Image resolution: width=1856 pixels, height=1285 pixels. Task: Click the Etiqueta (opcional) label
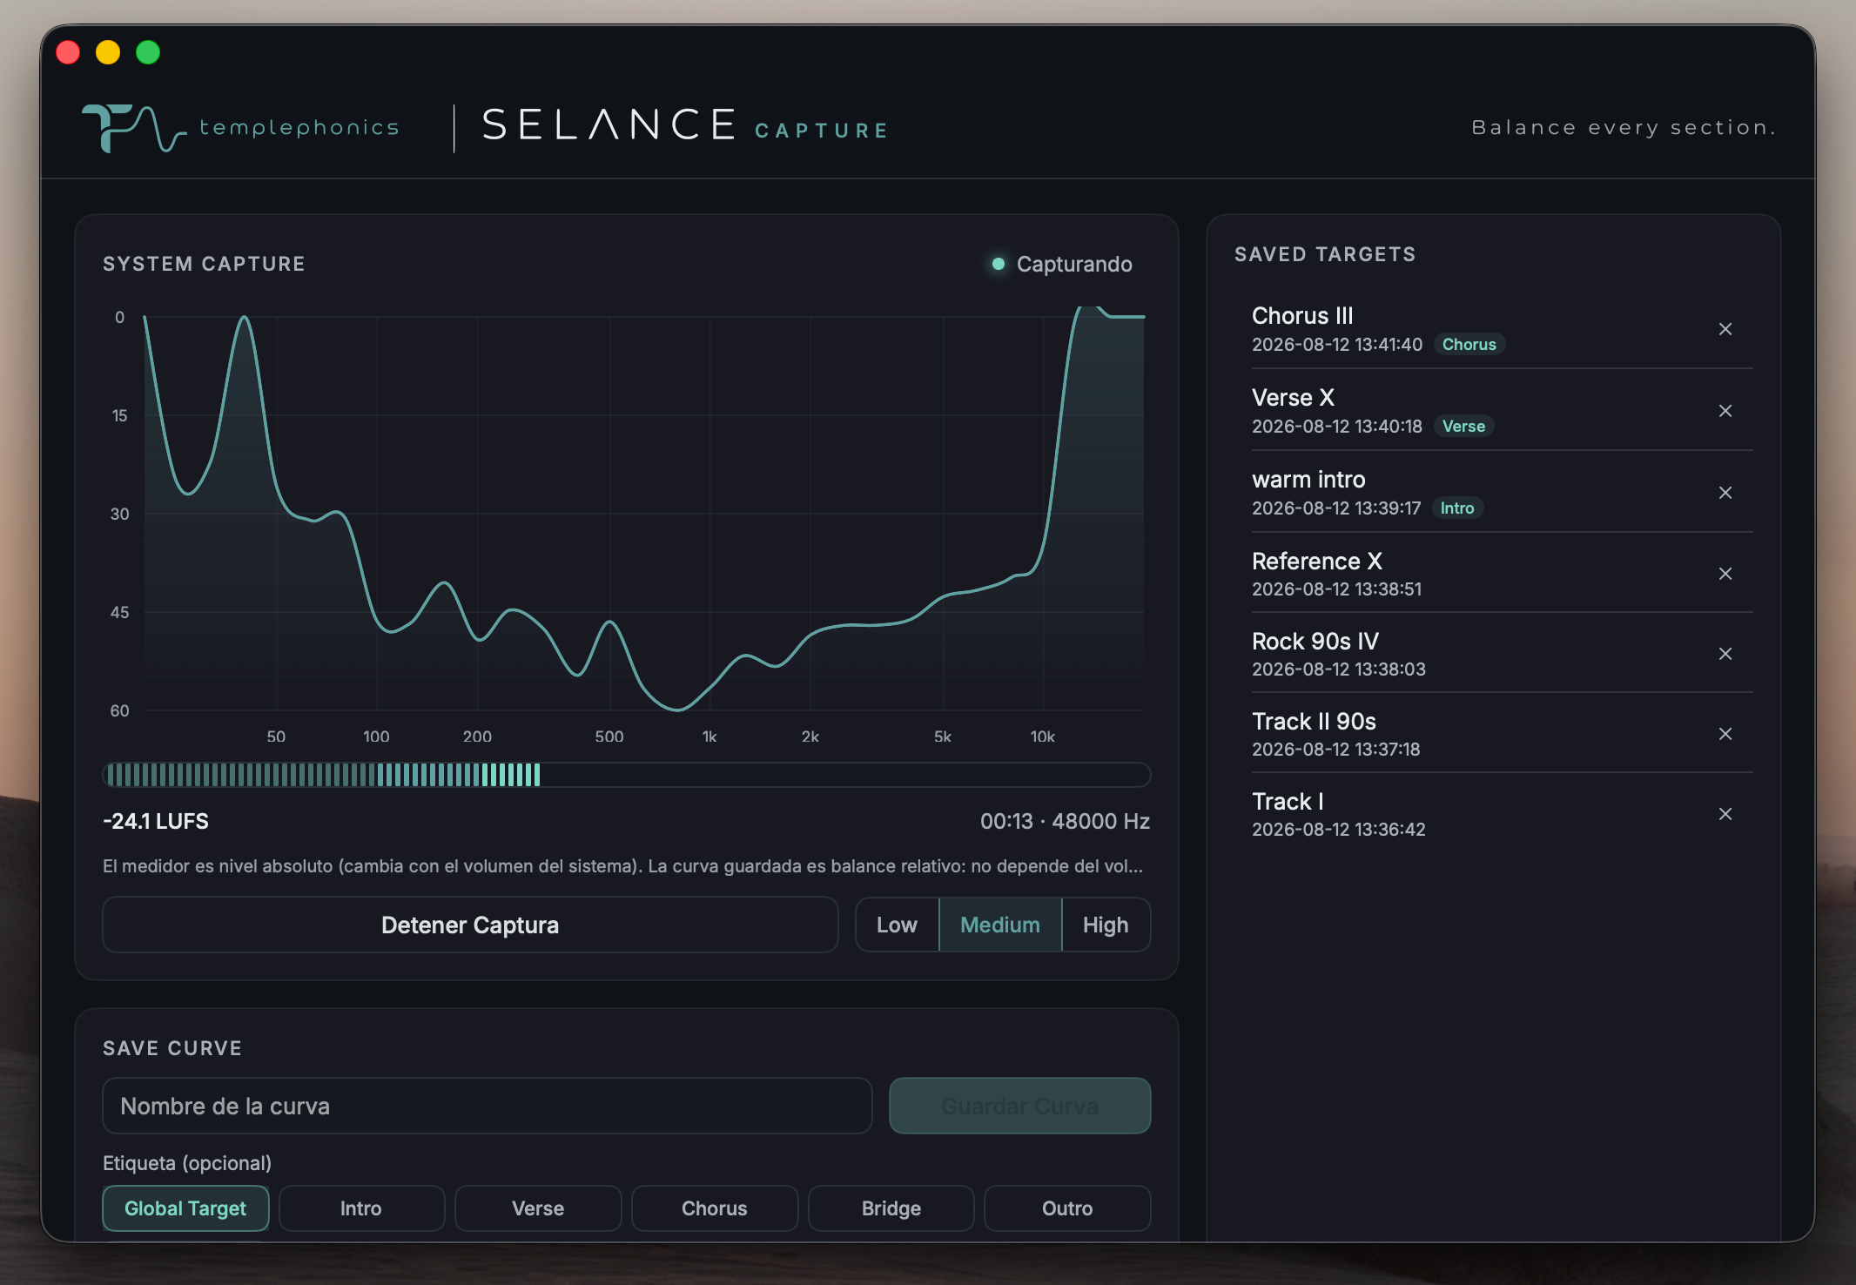(x=187, y=1163)
